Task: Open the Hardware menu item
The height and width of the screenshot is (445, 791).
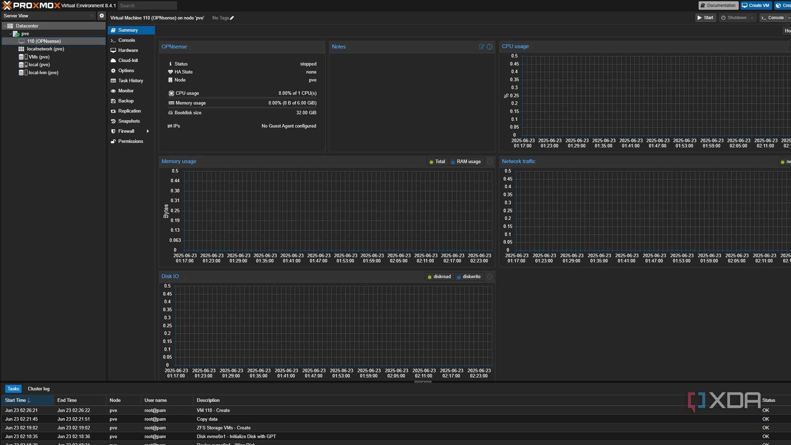Action: 131,50
